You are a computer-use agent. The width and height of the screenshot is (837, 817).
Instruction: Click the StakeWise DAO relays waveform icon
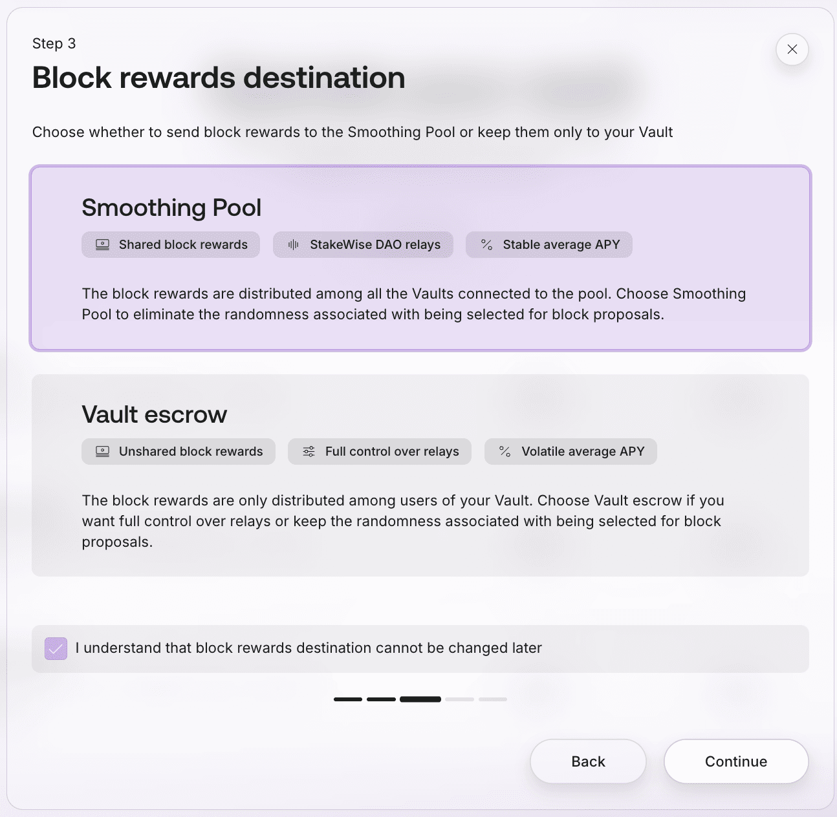point(294,245)
